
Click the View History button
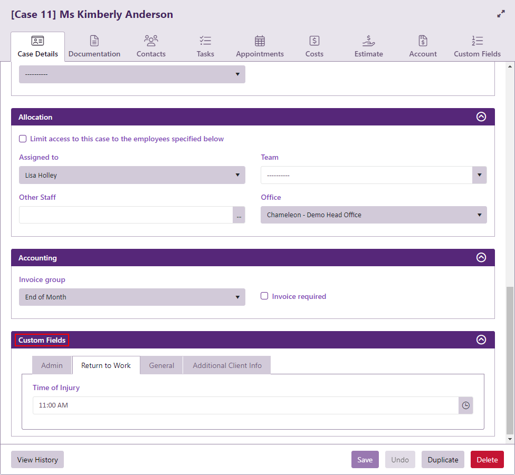point(37,460)
